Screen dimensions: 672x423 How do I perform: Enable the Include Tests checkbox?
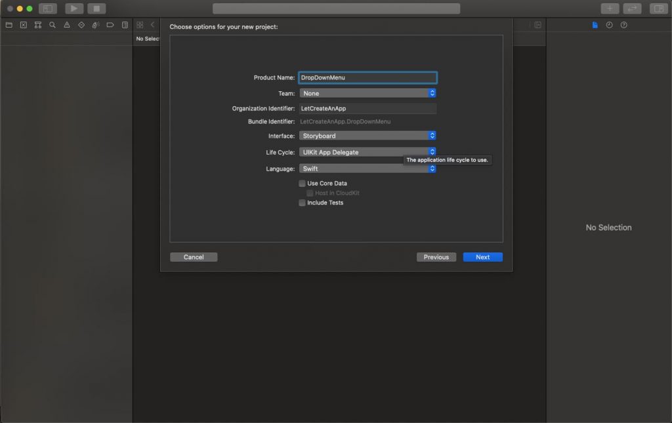302,203
